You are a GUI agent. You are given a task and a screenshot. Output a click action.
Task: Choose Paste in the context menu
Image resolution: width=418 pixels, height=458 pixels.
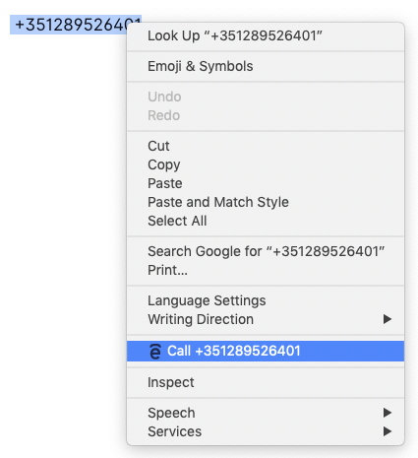266,183
